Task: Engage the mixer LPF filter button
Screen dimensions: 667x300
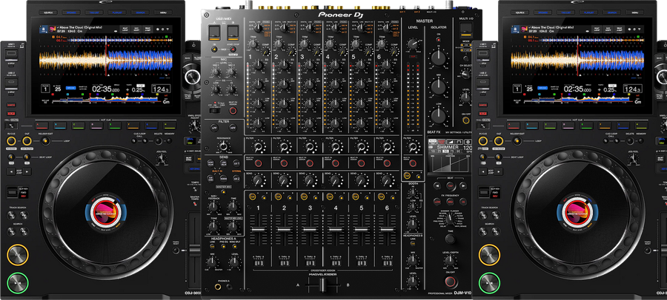Action: point(214,127)
